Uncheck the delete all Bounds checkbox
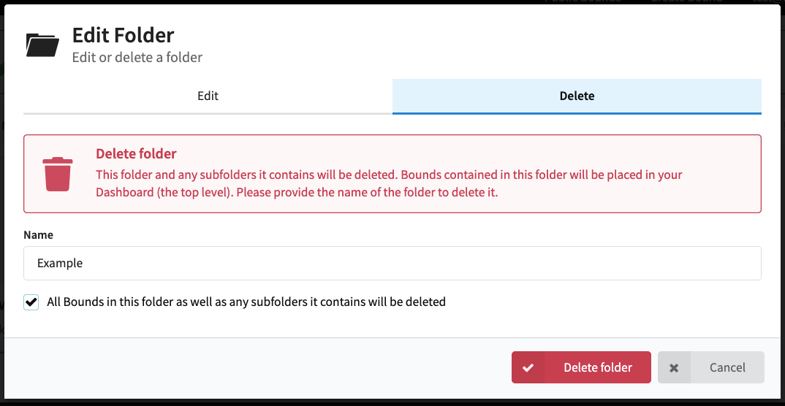 pos(31,302)
